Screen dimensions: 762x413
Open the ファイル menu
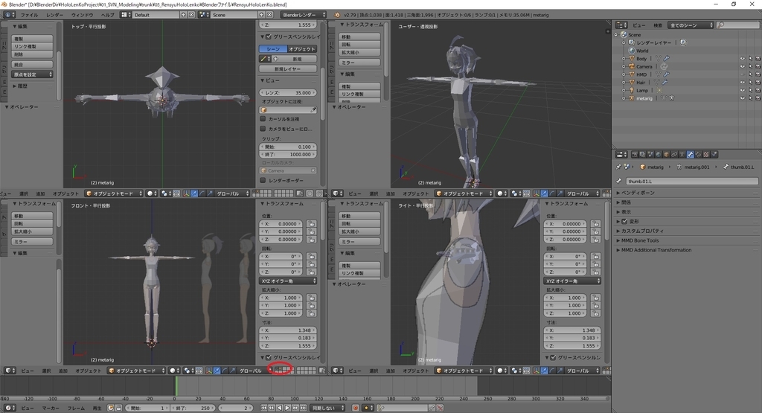tap(29, 15)
